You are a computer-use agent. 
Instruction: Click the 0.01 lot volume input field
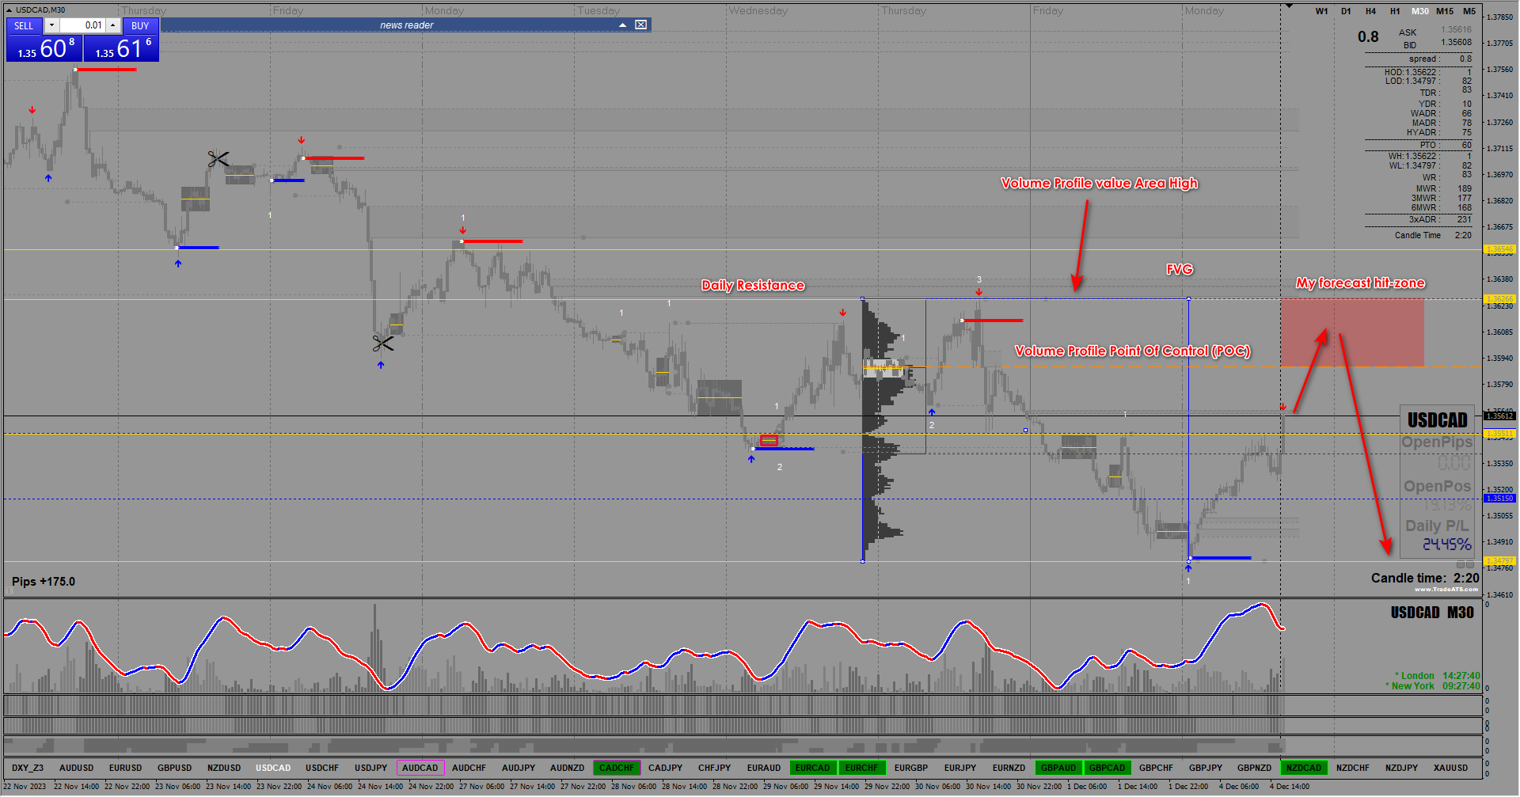(x=83, y=25)
